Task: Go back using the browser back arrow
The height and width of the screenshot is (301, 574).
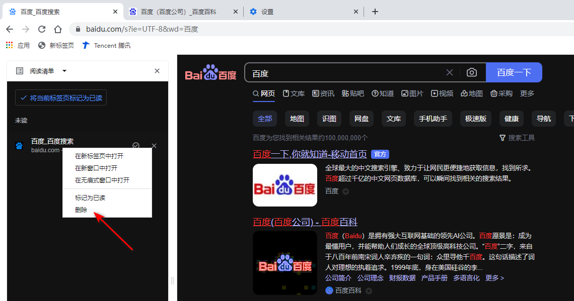Action: [10, 29]
